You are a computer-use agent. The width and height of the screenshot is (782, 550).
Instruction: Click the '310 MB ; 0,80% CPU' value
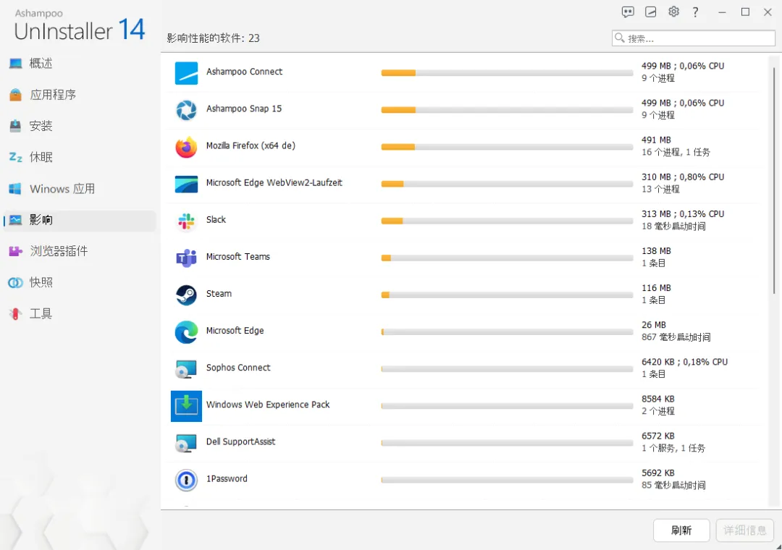pyautogui.click(x=683, y=177)
